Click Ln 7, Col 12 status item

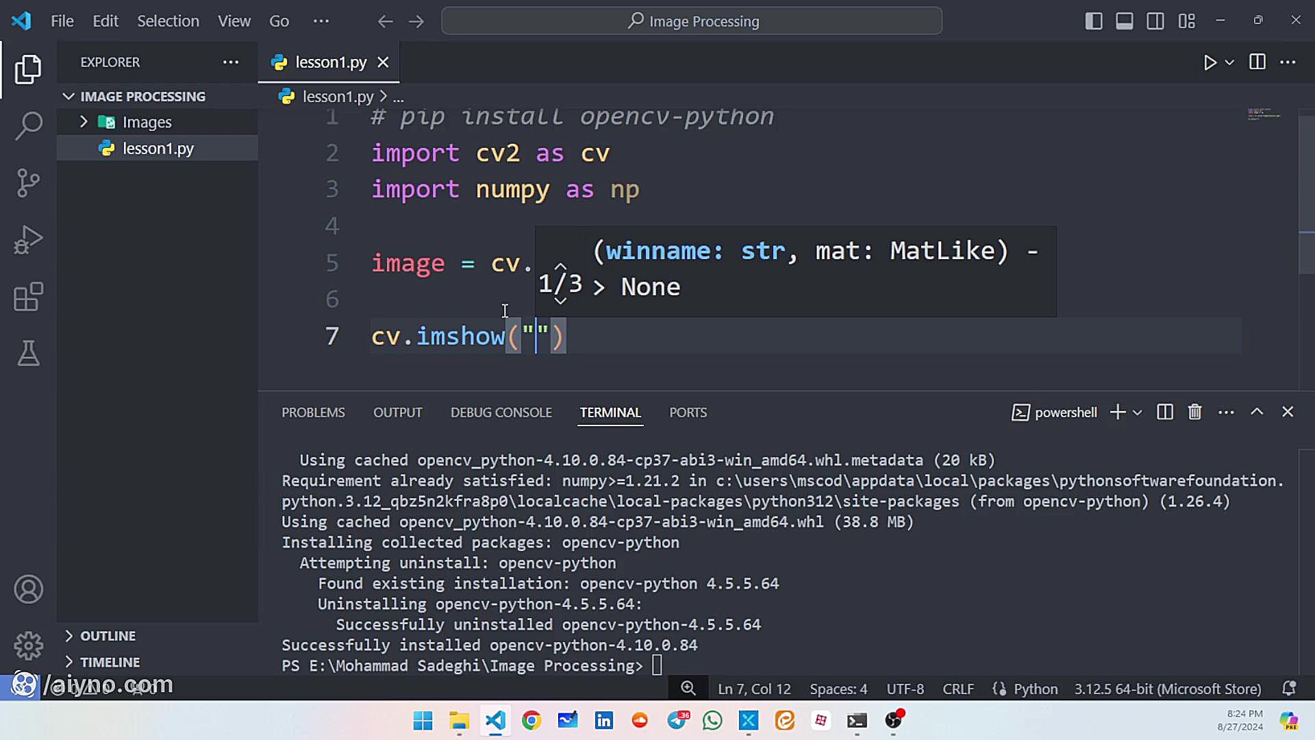pyautogui.click(x=754, y=689)
